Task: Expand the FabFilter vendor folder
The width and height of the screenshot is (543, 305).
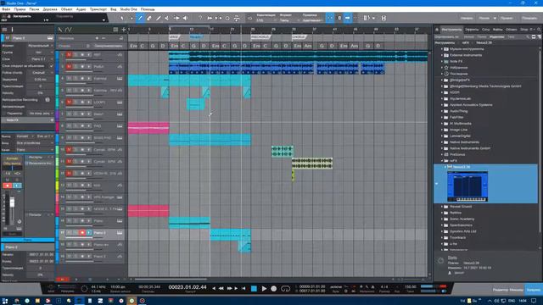Action: click(x=442, y=117)
